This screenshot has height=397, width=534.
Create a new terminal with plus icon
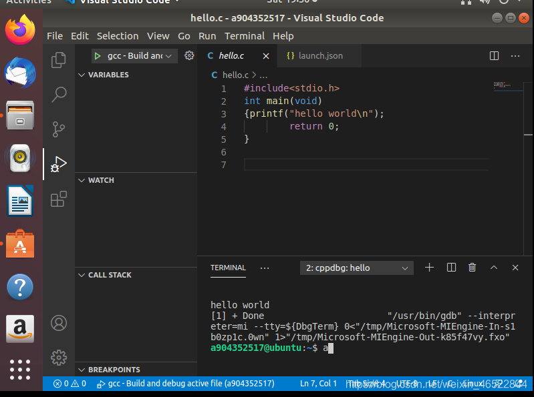[430, 268]
